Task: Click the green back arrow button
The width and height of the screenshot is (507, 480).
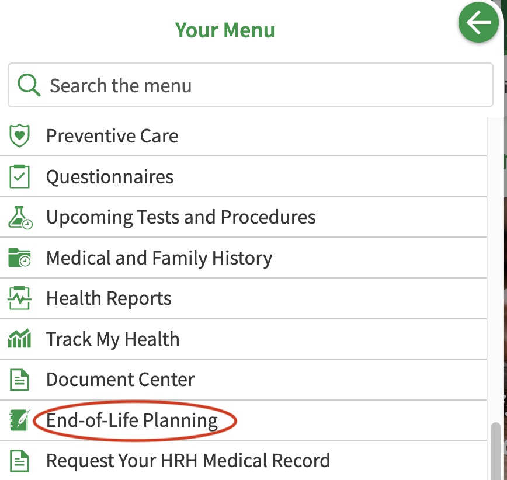Action: point(478,22)
